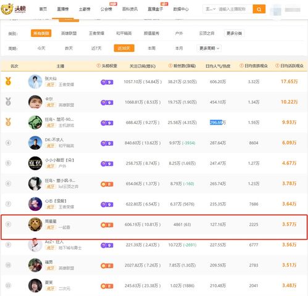Click the orange level 8 badge for 周星星
The width and height of the screenshot is (308, 296).
[107, 225]
